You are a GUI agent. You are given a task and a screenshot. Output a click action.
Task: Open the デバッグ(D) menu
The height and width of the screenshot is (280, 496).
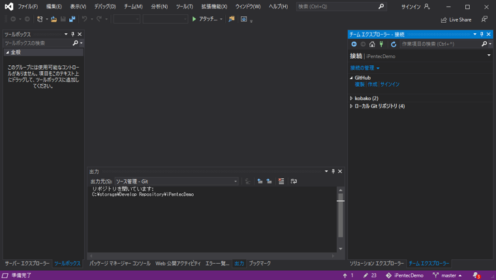pyautogui.click(x=104, y=7)
